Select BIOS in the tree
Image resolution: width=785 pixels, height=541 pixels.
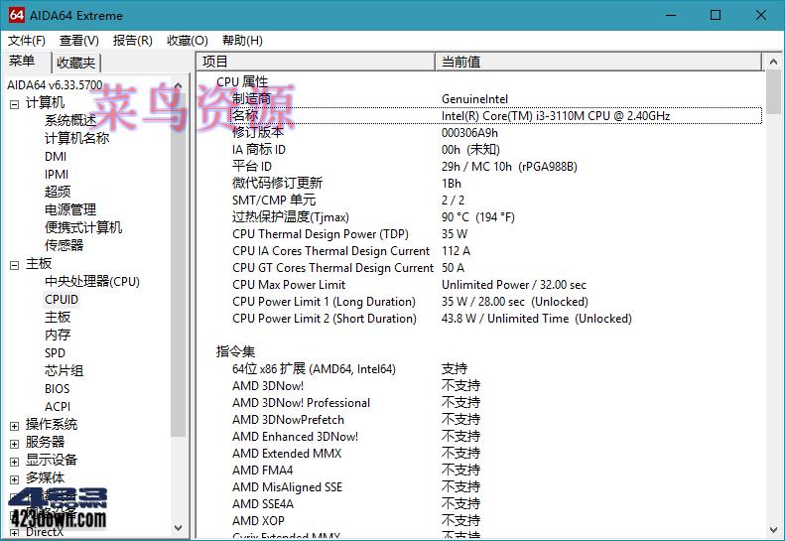(58, 389)
